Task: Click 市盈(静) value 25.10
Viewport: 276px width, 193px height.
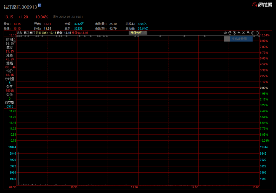Action: (113, 24)
